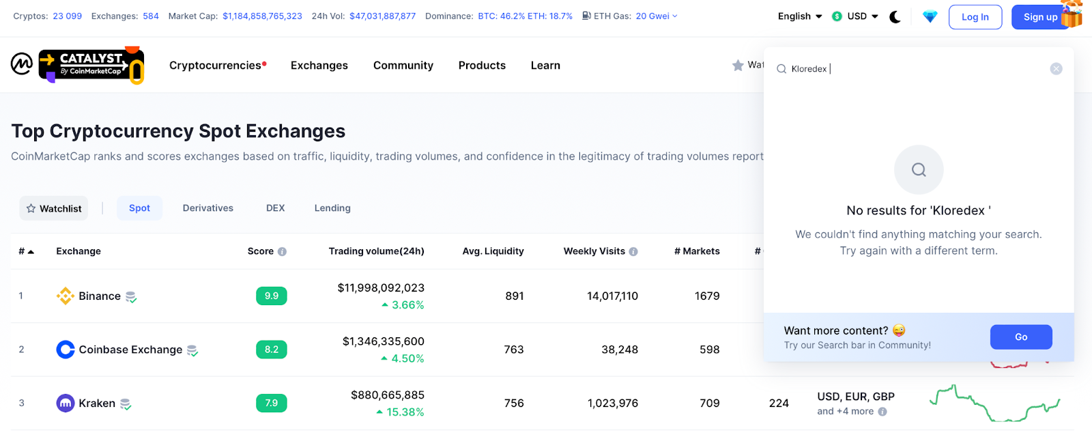Open the Catalyst by CoinMarketCap banner
Screen dimensions: 1092x437
pos(91,66)
